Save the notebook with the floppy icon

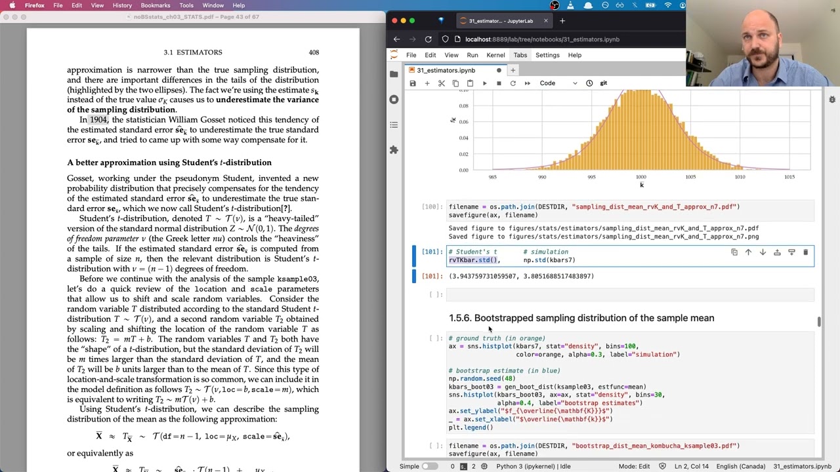(413, 83)
